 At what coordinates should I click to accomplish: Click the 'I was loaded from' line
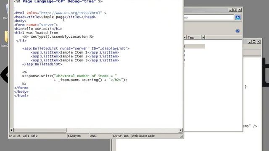pyautogui.click(x=36, y=33)
